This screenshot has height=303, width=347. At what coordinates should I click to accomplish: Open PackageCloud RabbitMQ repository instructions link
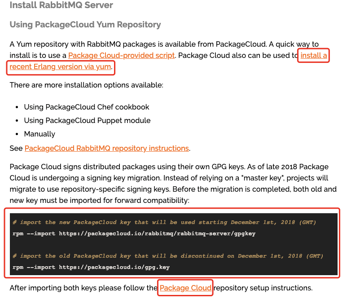click(107, 148)
